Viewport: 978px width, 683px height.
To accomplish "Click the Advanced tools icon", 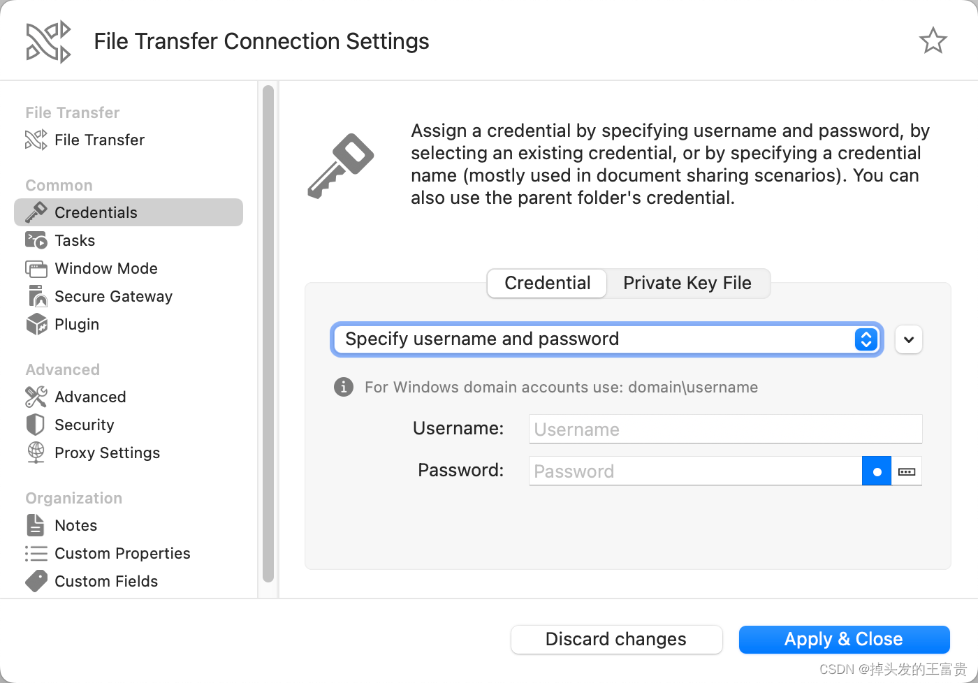I will 36,397.
